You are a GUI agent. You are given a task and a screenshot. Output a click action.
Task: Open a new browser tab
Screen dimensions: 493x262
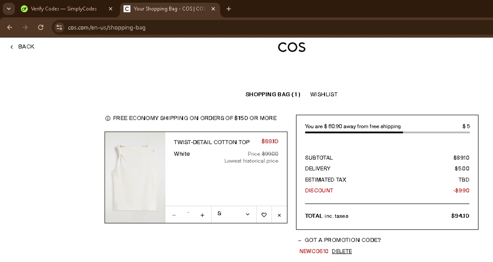tap(229, 9)
